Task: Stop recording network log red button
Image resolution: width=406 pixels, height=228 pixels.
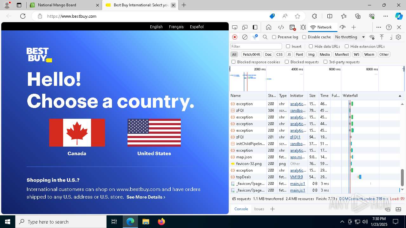Action: pos(235,37)
